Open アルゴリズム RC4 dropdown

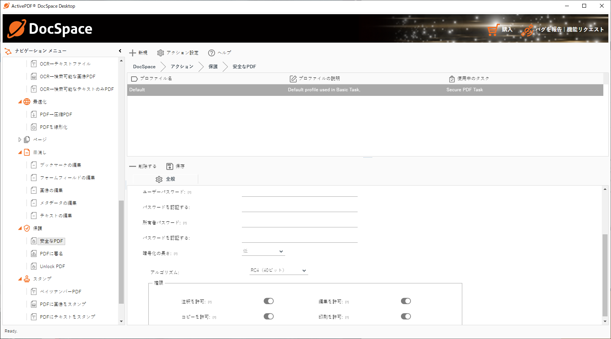pos(279,270)
